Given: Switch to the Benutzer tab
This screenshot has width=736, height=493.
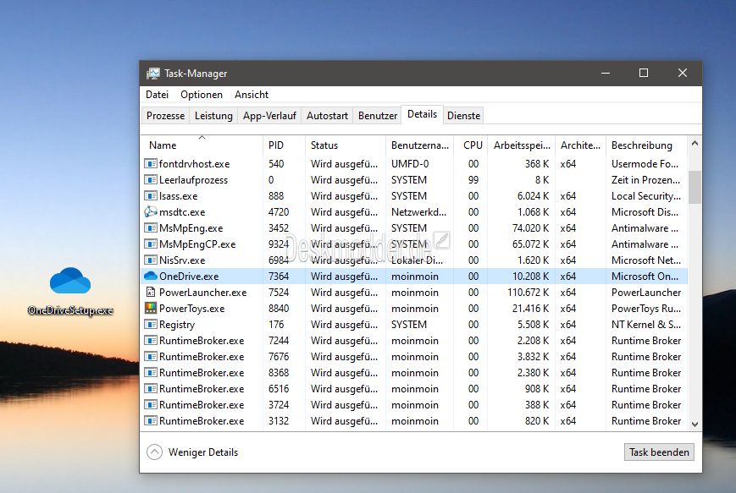Looking at the screenshot, I should [x=378, y=116].
